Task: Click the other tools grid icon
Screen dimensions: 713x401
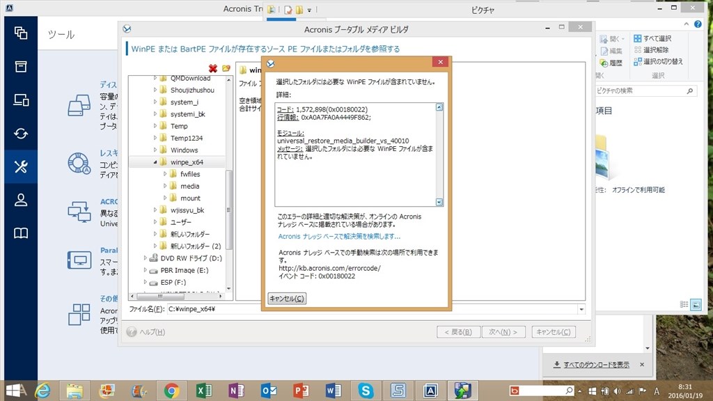Action: [79, 314]
